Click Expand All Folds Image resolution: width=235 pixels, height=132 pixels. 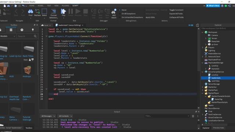point(176,14)
